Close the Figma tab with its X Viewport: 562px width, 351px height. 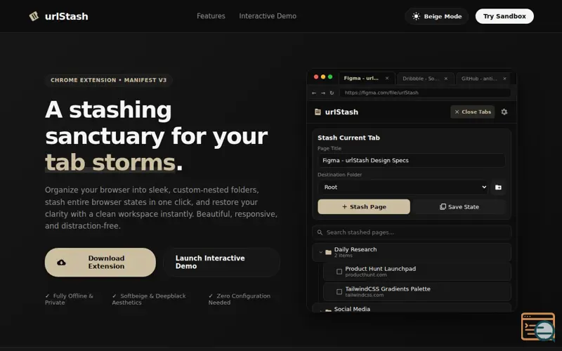tap(387, 79)
